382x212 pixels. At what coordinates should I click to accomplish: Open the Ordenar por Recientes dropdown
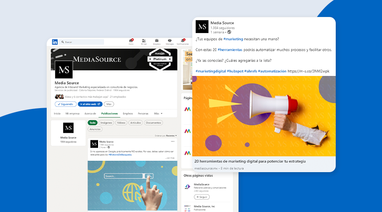(x=166, y=136)
